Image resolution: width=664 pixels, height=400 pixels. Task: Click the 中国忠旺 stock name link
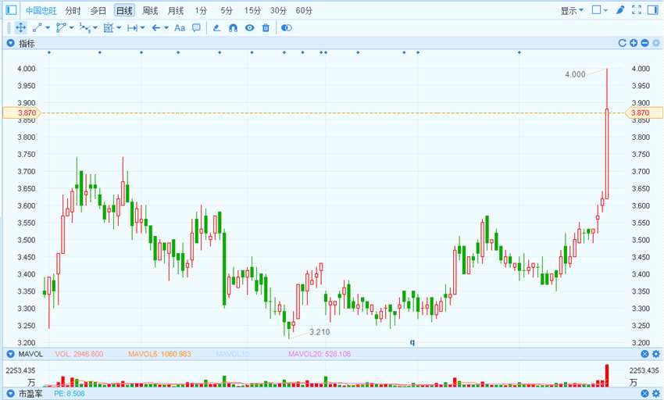(x=41, y=11)
